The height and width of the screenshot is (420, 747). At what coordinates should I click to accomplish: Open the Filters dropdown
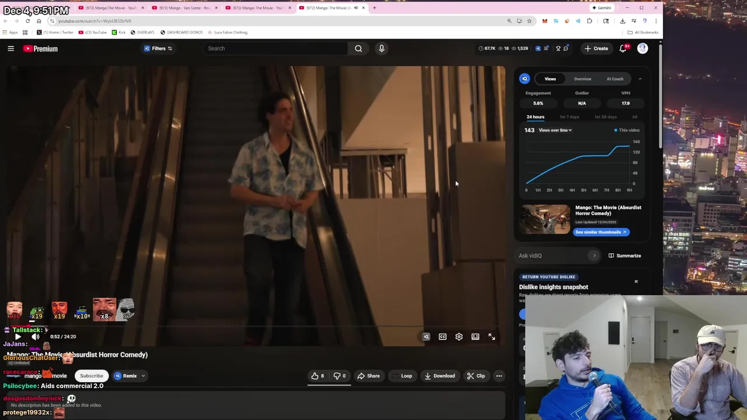(x=158, y=48)
